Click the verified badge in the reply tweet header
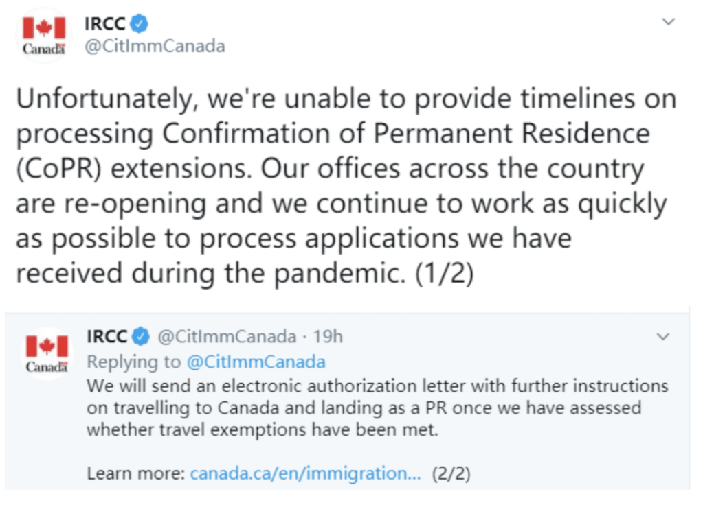 [x=142, y=337]
